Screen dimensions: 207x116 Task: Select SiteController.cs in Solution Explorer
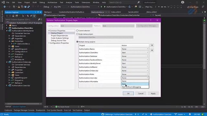[24, 44]
